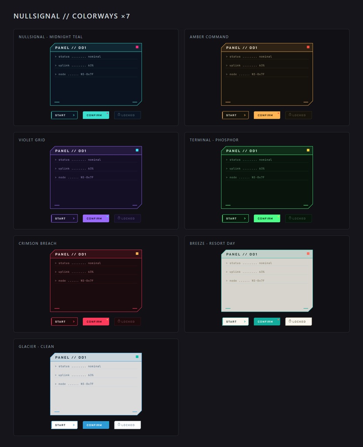Click teal indicator square in Glacier Clean panel header
Viewport: 363px width, 447px height.
tap(137, 357)
